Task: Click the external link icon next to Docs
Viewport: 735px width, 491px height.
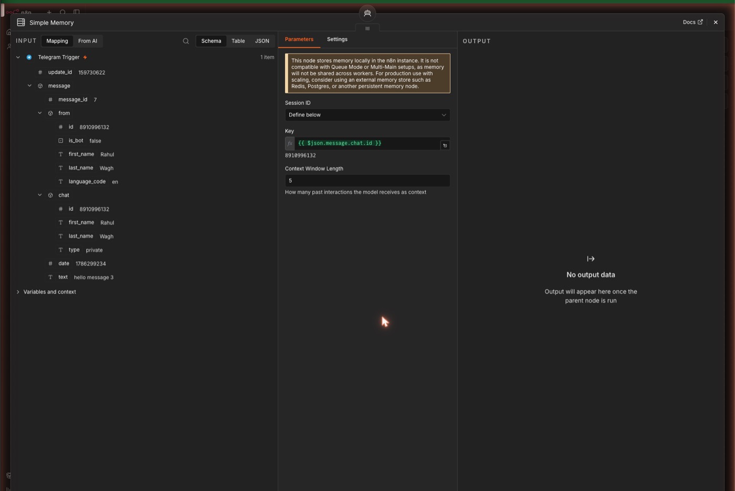Action: click(x=700, y=22)
